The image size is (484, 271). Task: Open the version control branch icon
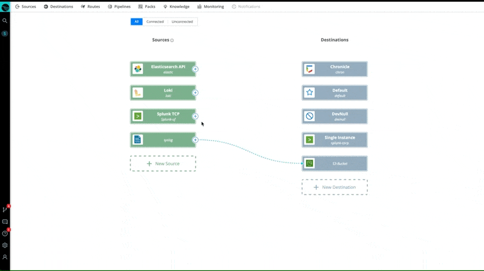pos(5,209)
